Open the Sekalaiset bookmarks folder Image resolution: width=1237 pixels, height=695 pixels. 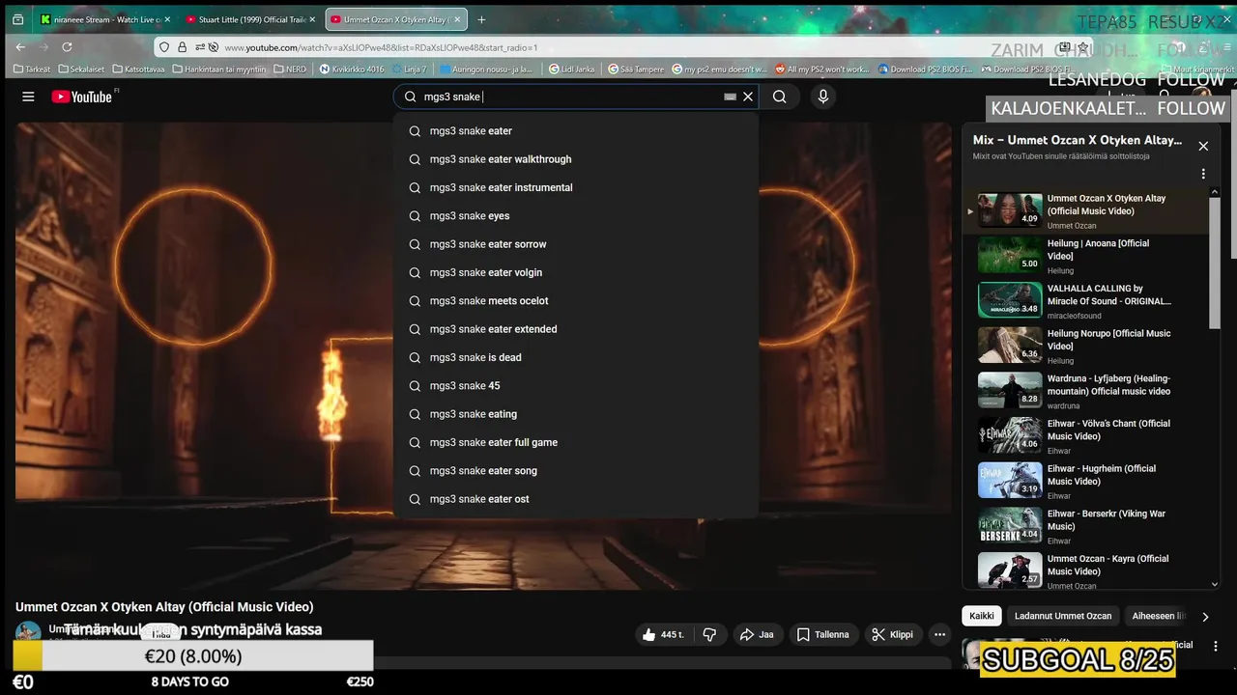(81, 69)
